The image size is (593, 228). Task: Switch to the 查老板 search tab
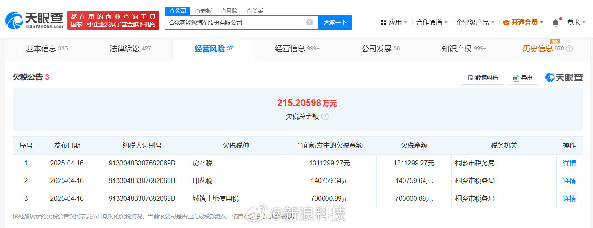click(x=203, y=11)
